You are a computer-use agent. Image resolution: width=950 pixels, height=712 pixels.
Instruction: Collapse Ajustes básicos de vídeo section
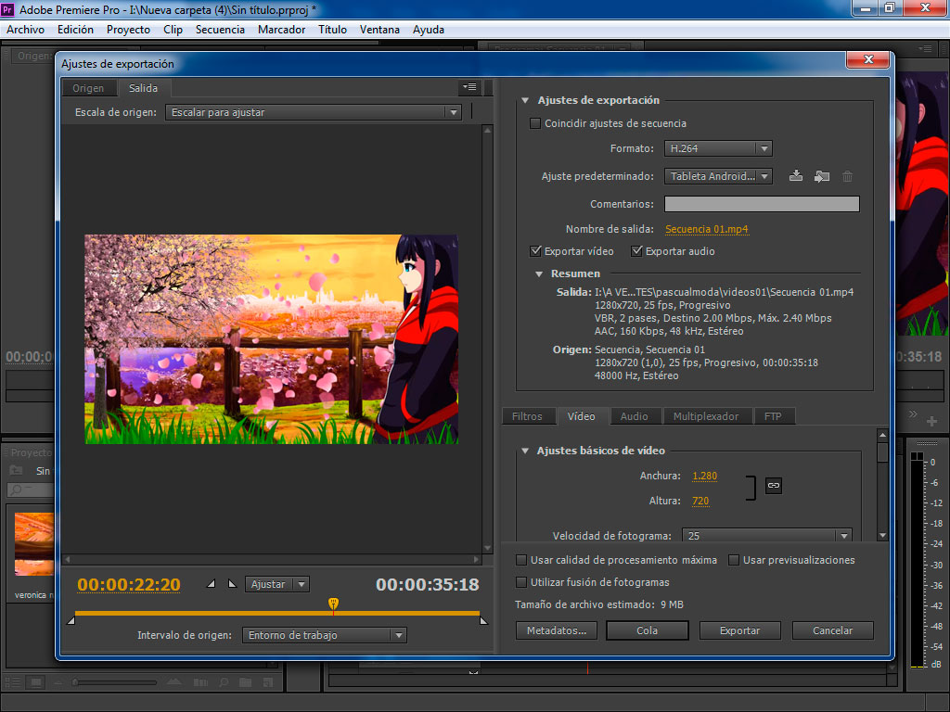[x=525, y=451]
